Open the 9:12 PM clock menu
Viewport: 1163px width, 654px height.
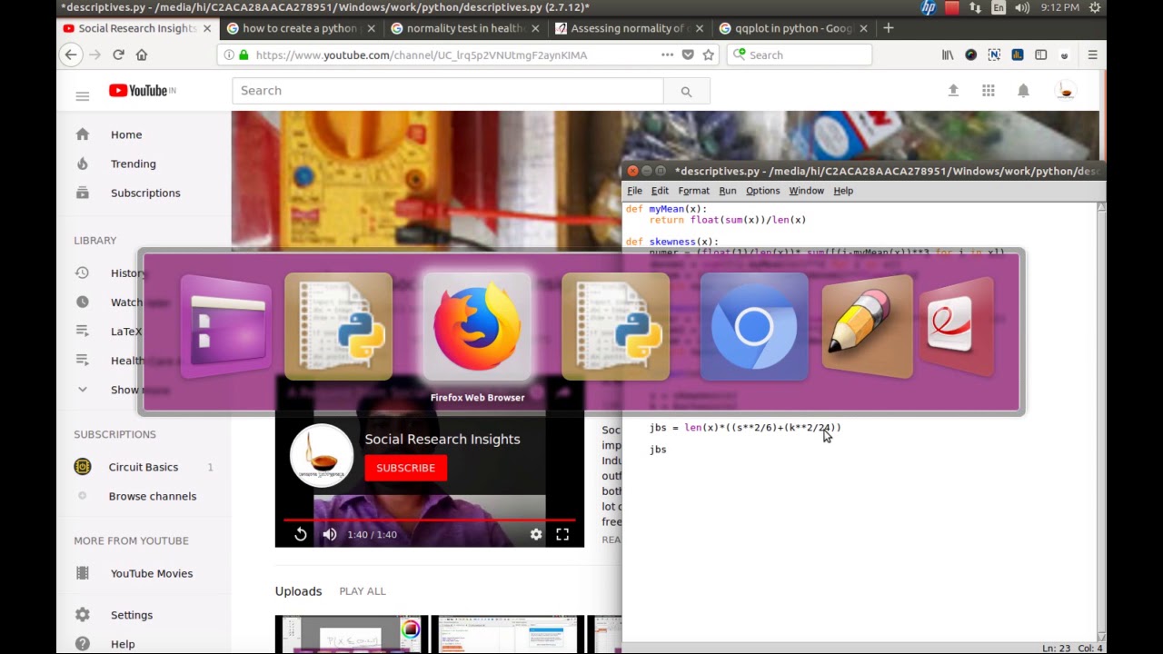pos(1059,7)
